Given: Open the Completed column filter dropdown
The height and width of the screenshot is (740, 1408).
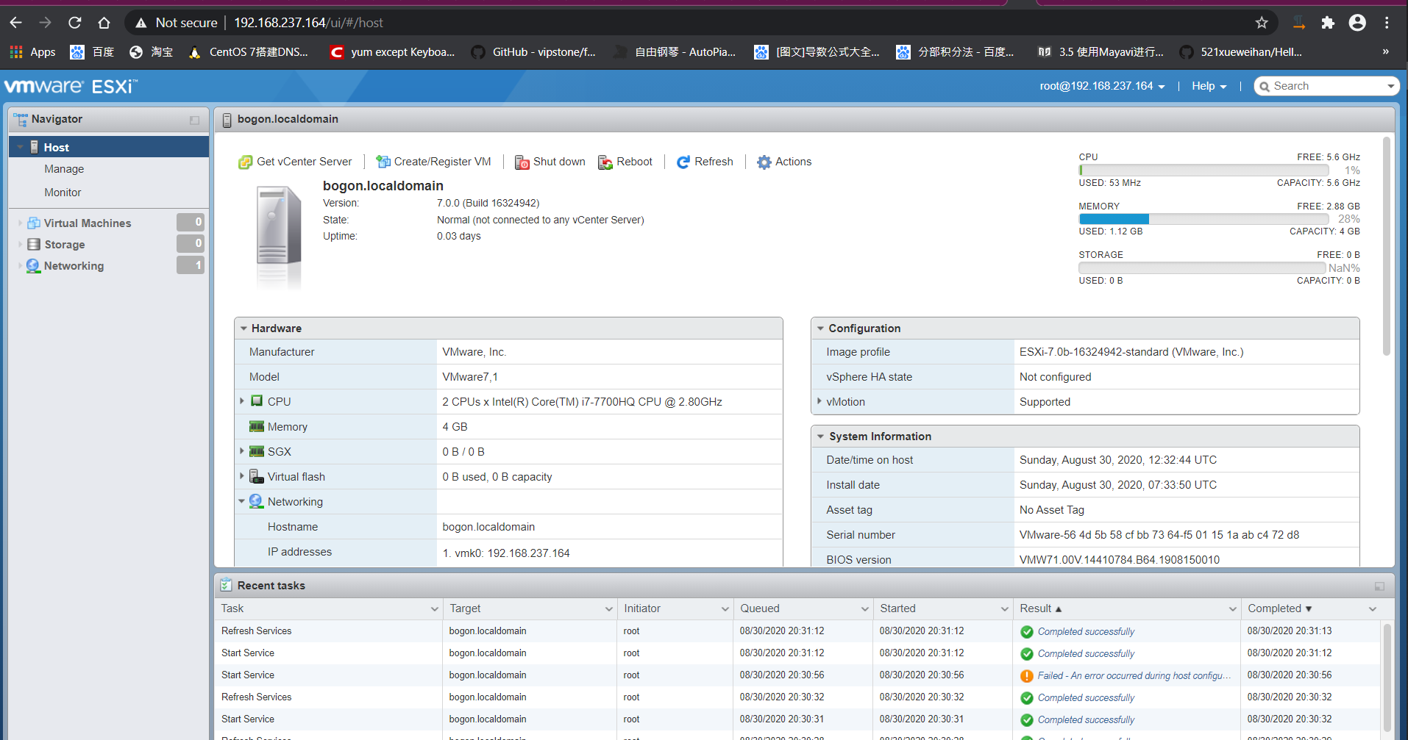Looking at the screenshot, I should coord(1373,608).
